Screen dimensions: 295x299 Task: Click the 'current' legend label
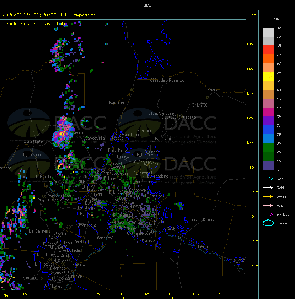tap(284, 223)
